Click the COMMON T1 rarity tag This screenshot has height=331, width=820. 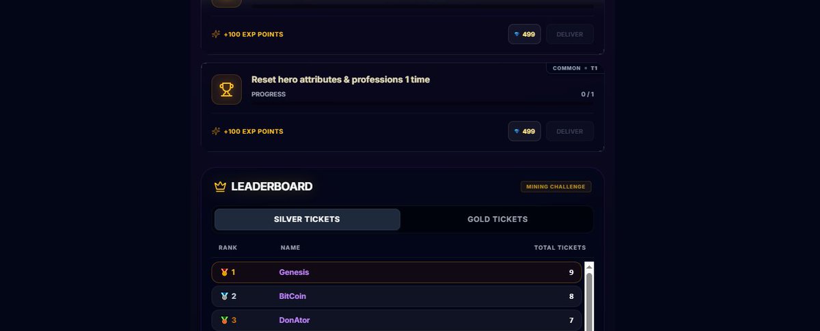tap(575, 68)
